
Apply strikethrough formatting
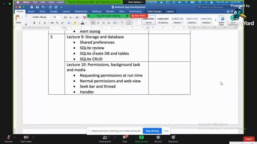coord(52,23)
